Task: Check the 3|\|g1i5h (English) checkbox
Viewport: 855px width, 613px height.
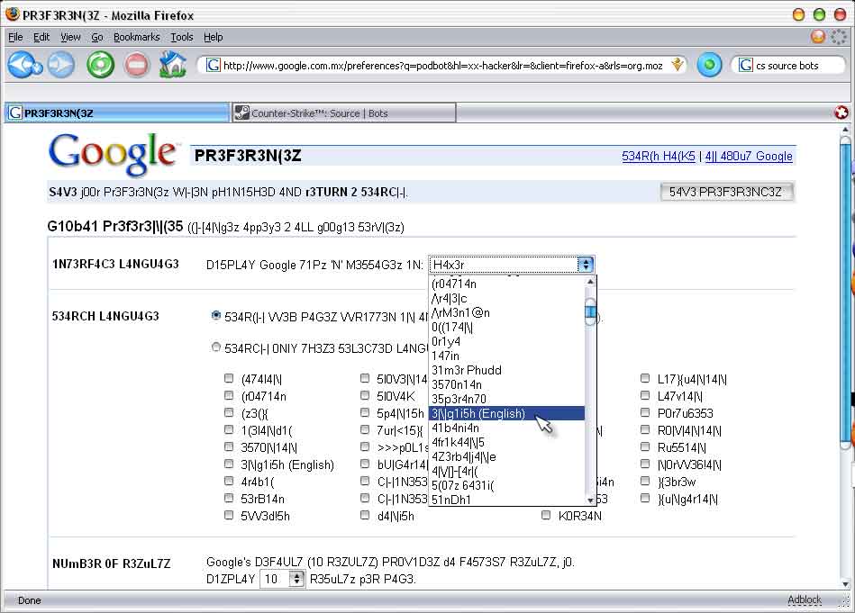Action: 230,464
